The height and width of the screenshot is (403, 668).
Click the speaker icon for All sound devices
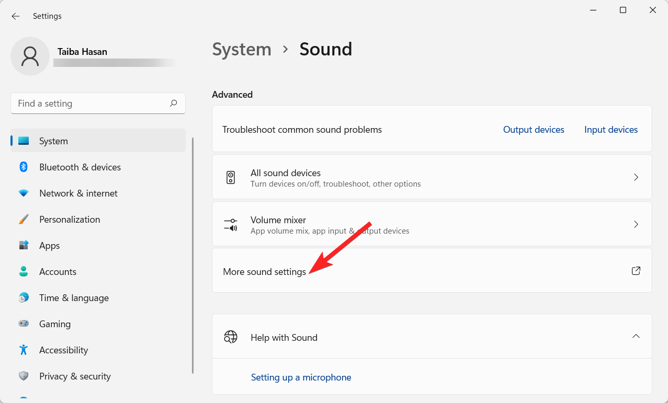click(x=231, y=178)
